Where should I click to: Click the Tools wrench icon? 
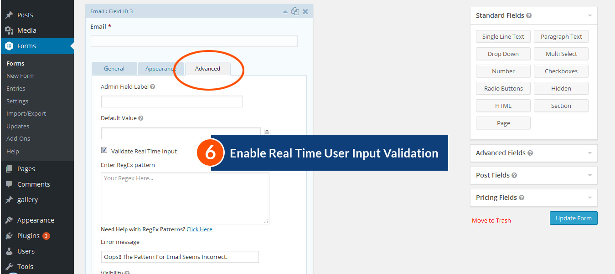(x=9, y=267)
